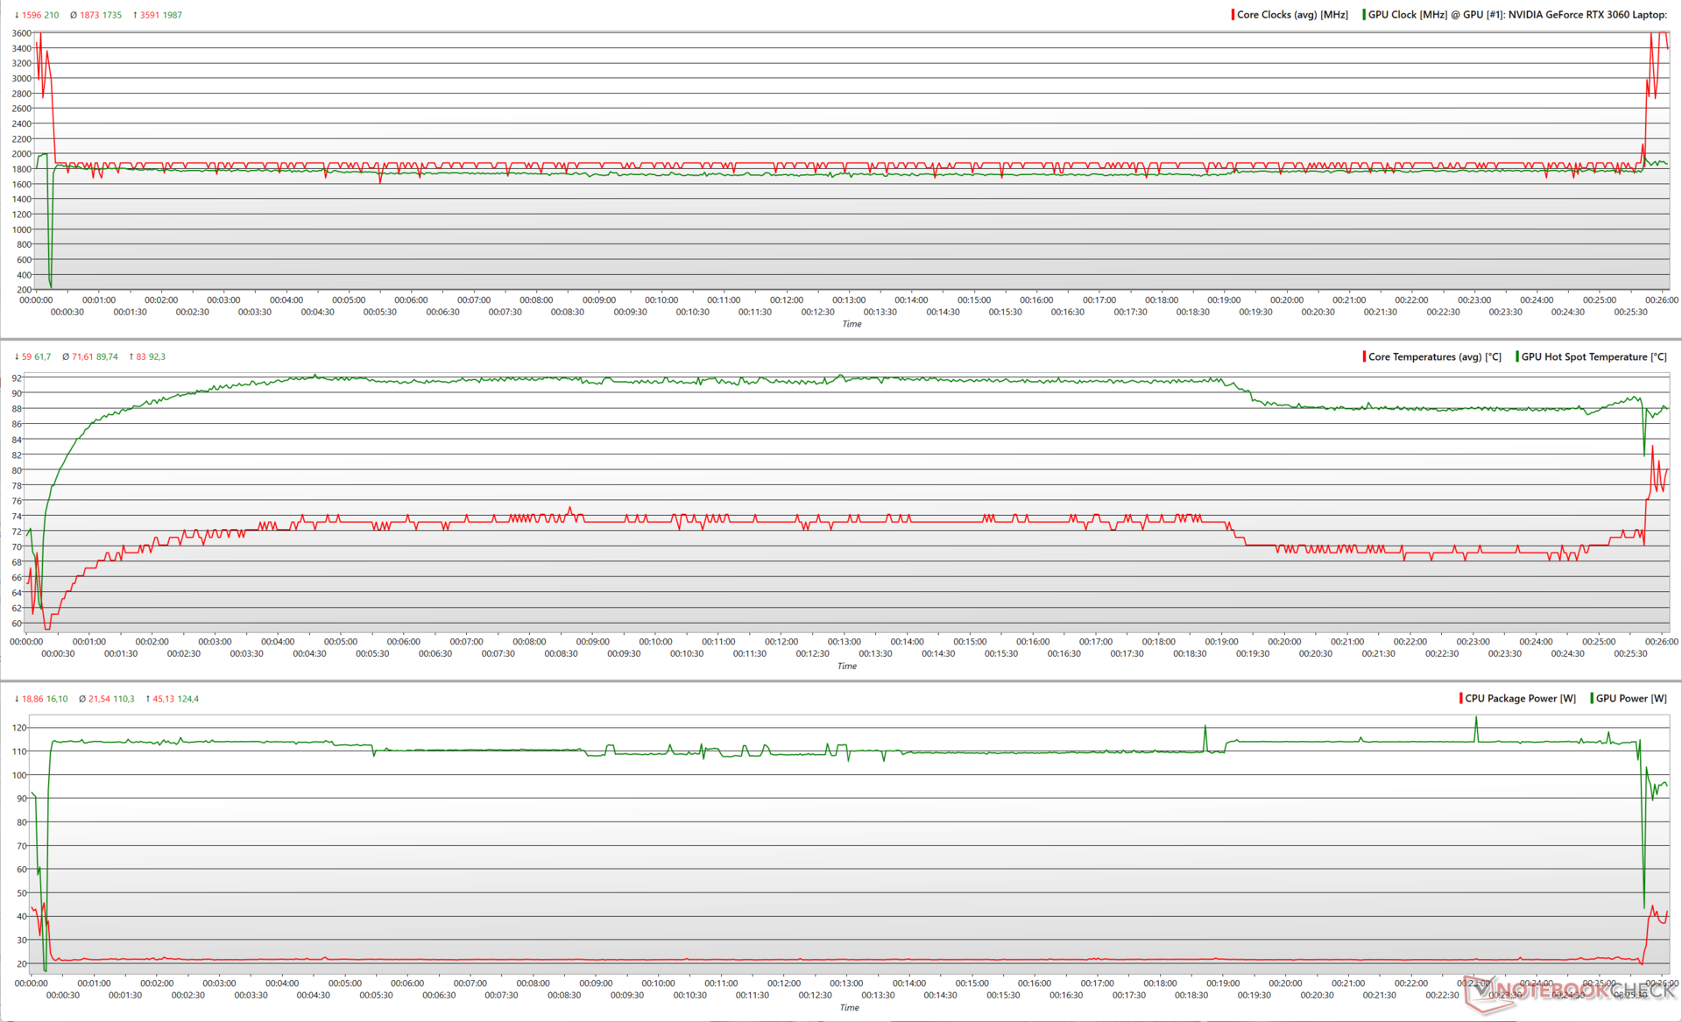Click the red swatch beside CPU Package Power

pyautogui.click(x=1460, y=699)
